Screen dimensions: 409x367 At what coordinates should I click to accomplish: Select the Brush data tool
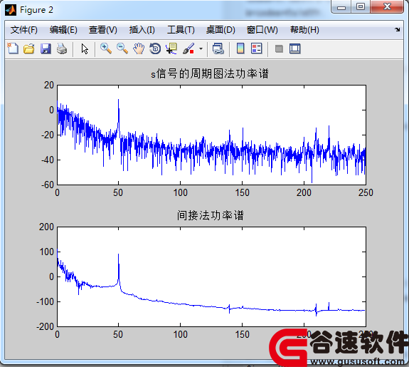pyautogui.click(x=188, y=48)
